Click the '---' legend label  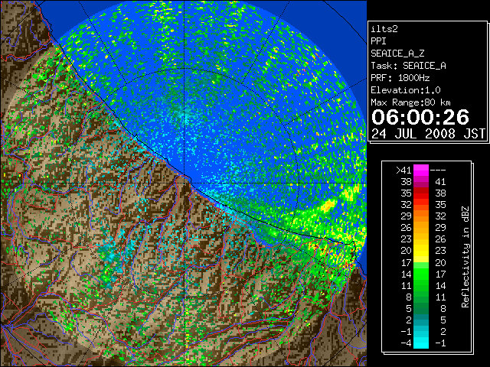[438, 171]
